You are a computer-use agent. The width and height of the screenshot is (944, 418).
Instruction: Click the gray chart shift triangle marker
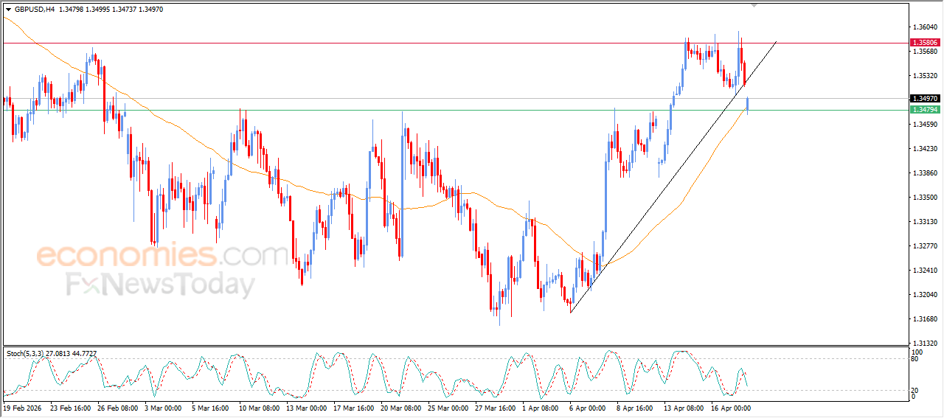[x=754, y=5]
